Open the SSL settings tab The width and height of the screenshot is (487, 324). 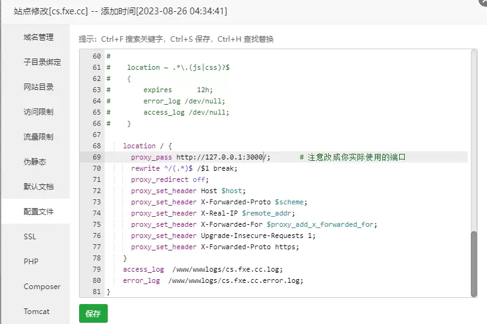point(30,236)
